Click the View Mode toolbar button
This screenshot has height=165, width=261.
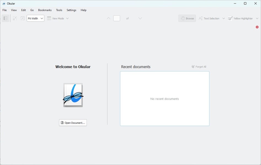56,18
